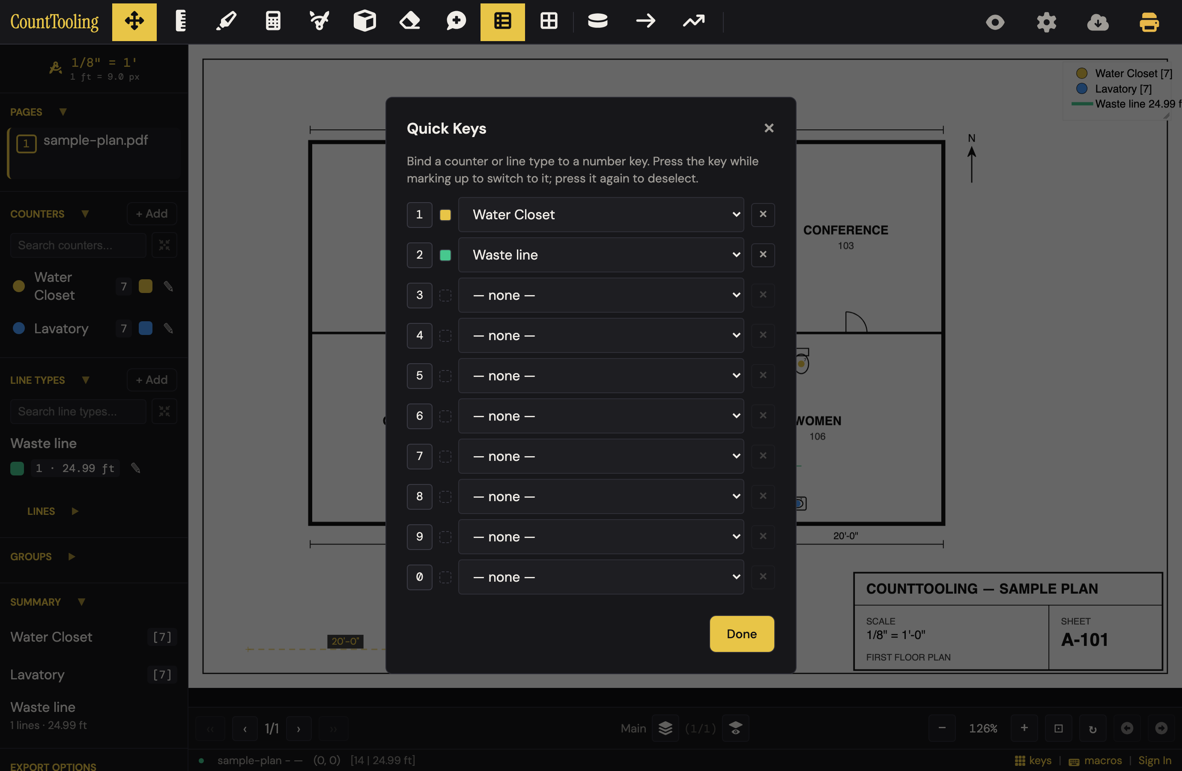Click the Water Closet counter color swatch

point(146,286)
